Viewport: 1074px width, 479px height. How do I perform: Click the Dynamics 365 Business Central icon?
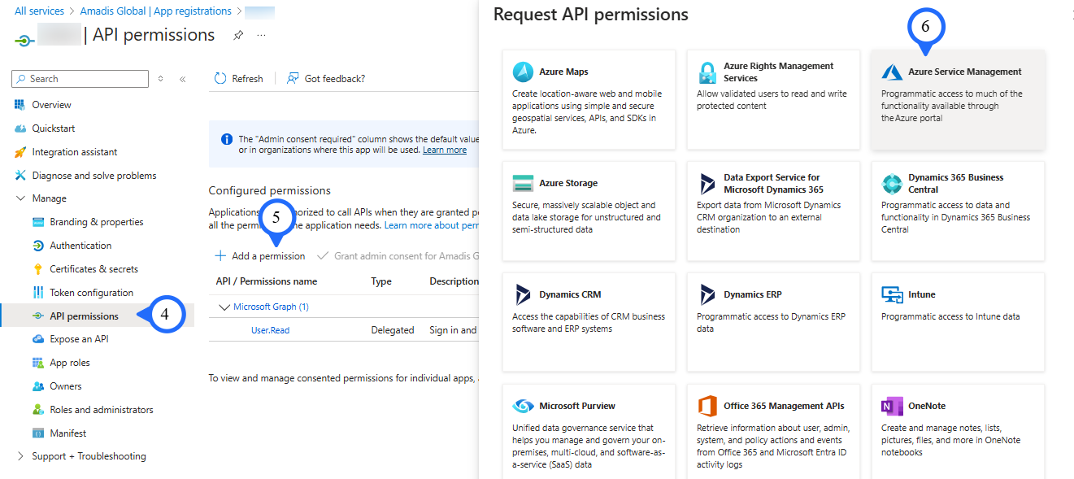892,183
